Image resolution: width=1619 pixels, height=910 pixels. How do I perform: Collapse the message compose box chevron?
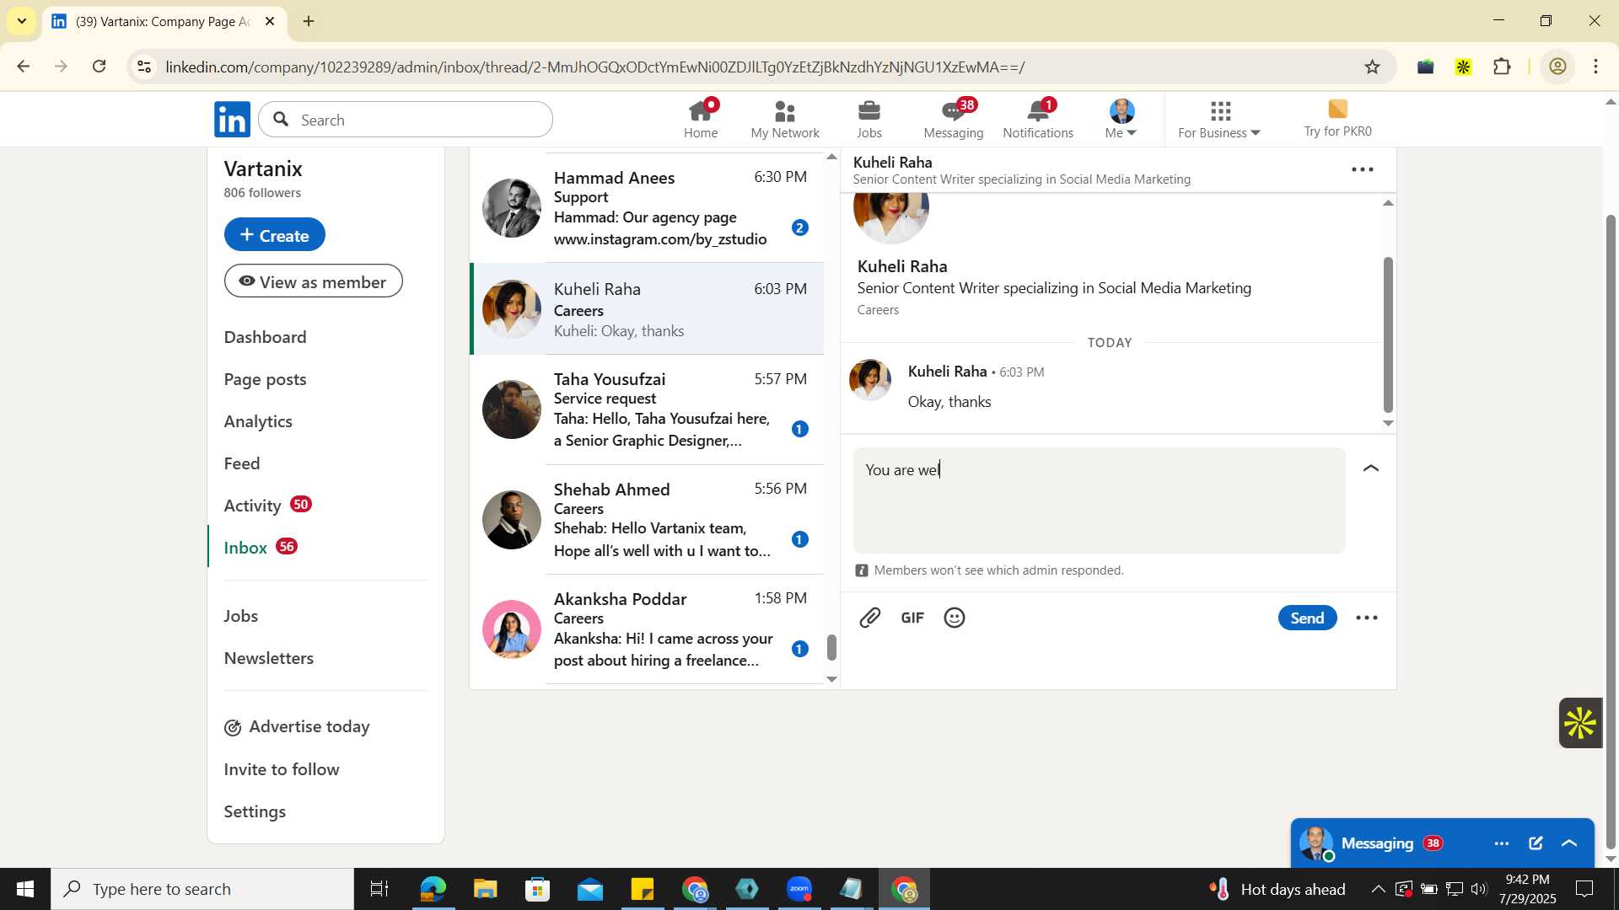[x=1371, y=468]
